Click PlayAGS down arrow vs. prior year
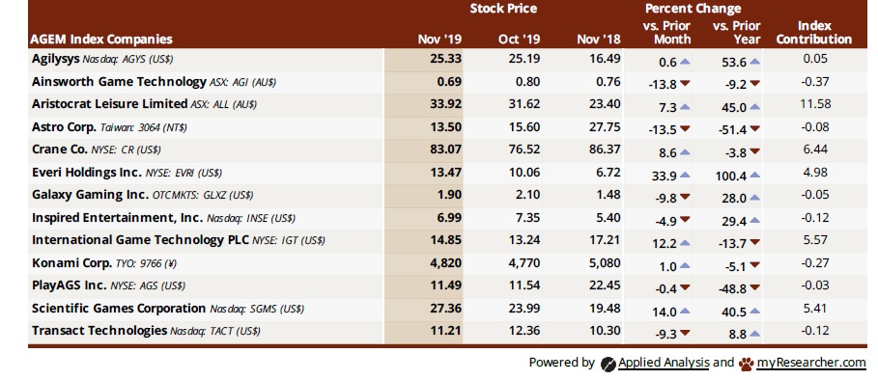 [x=754, y=287]
